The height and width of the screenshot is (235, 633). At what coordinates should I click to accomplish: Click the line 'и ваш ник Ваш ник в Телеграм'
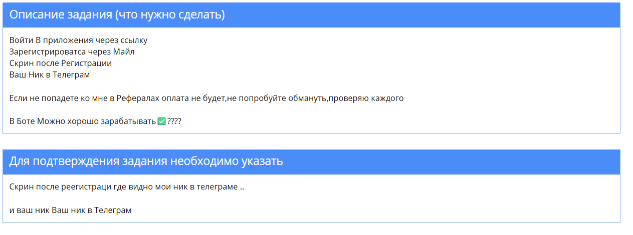(x=70, y=210)
